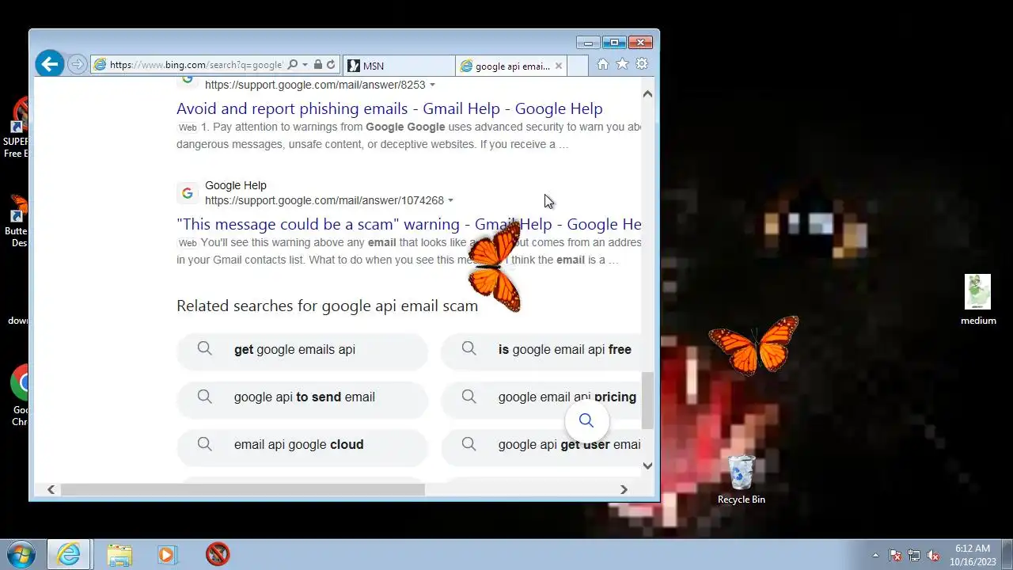Click the security lock icon in address bar
The image size is (1013, 570).
coord(317,65)
